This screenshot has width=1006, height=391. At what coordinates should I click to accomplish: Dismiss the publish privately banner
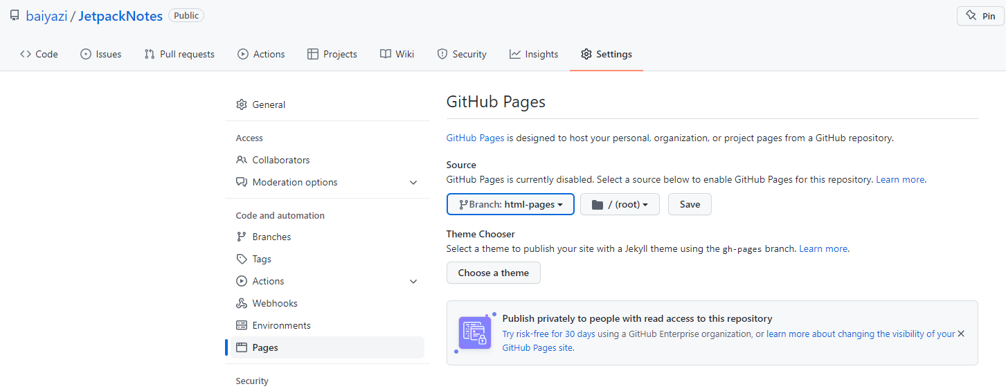(961, 334)
